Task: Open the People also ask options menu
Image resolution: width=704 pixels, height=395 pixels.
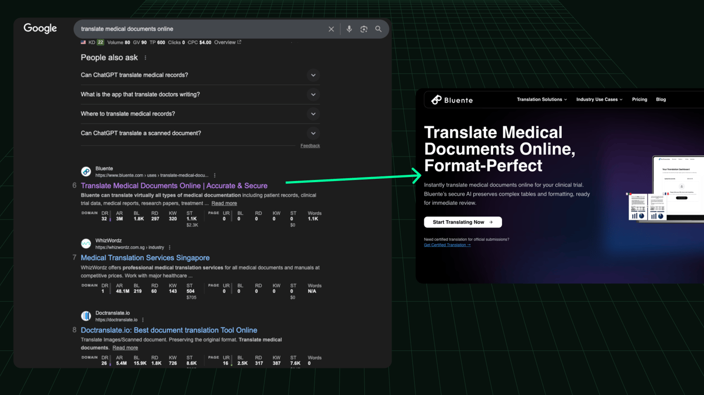Action: (145, 58)
